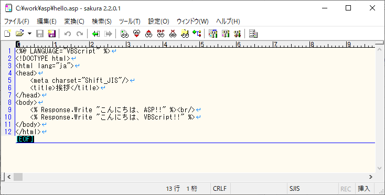Click the <body> opening tag line

tap(26, 103)
